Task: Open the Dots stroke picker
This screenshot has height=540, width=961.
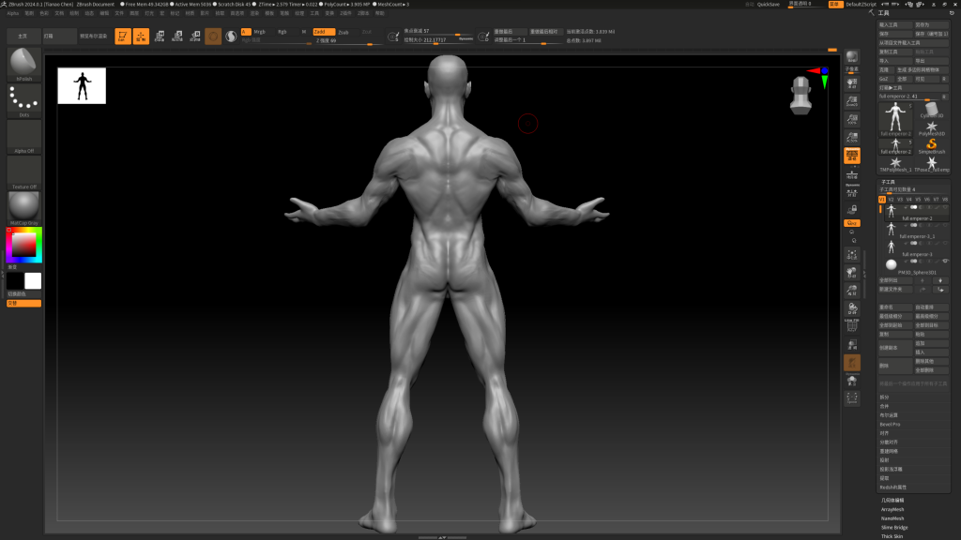Action: (x=23, y=100)
